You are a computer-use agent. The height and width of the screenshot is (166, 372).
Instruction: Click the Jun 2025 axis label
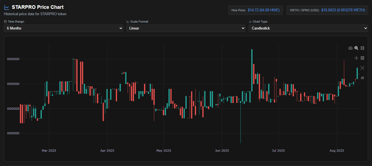point(222,151)
